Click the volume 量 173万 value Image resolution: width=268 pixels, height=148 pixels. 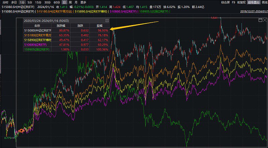(x=155, y=7)
